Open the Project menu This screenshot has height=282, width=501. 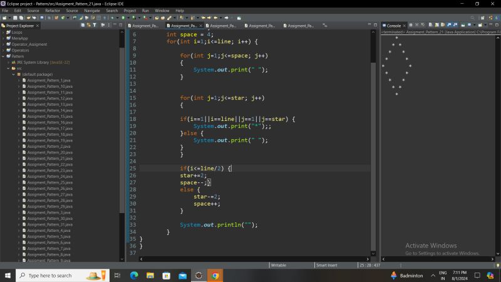130,11
